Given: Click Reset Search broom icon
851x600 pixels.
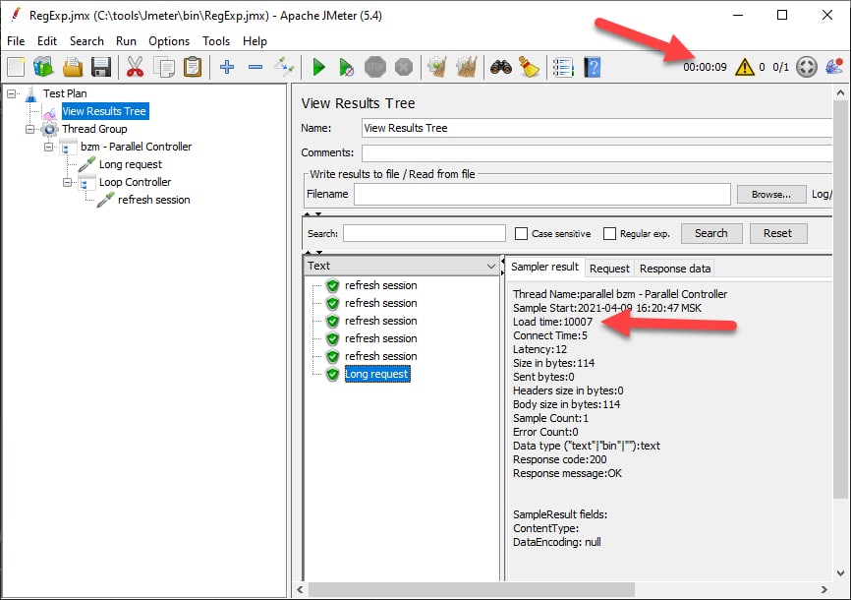Looking at the screenshot, I should [x=529, y=68].
